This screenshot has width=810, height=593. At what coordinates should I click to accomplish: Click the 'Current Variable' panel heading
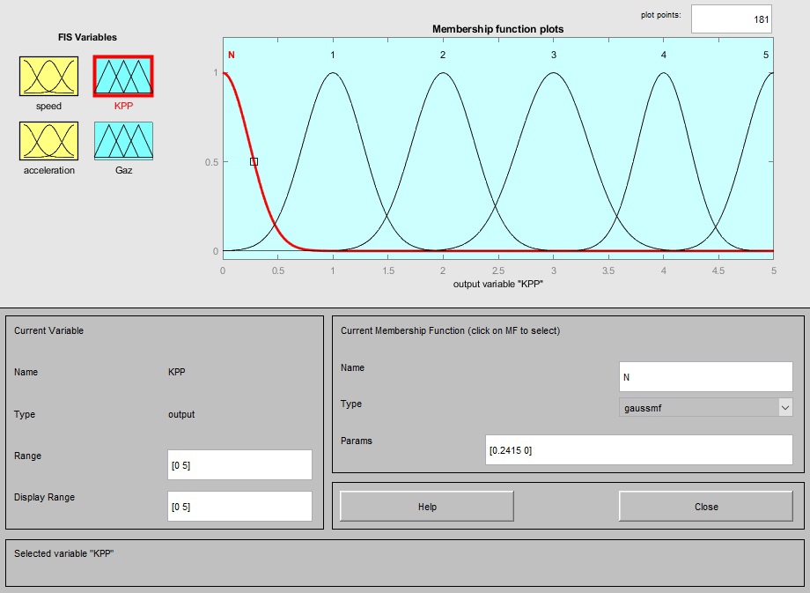[x=48, y=330]
